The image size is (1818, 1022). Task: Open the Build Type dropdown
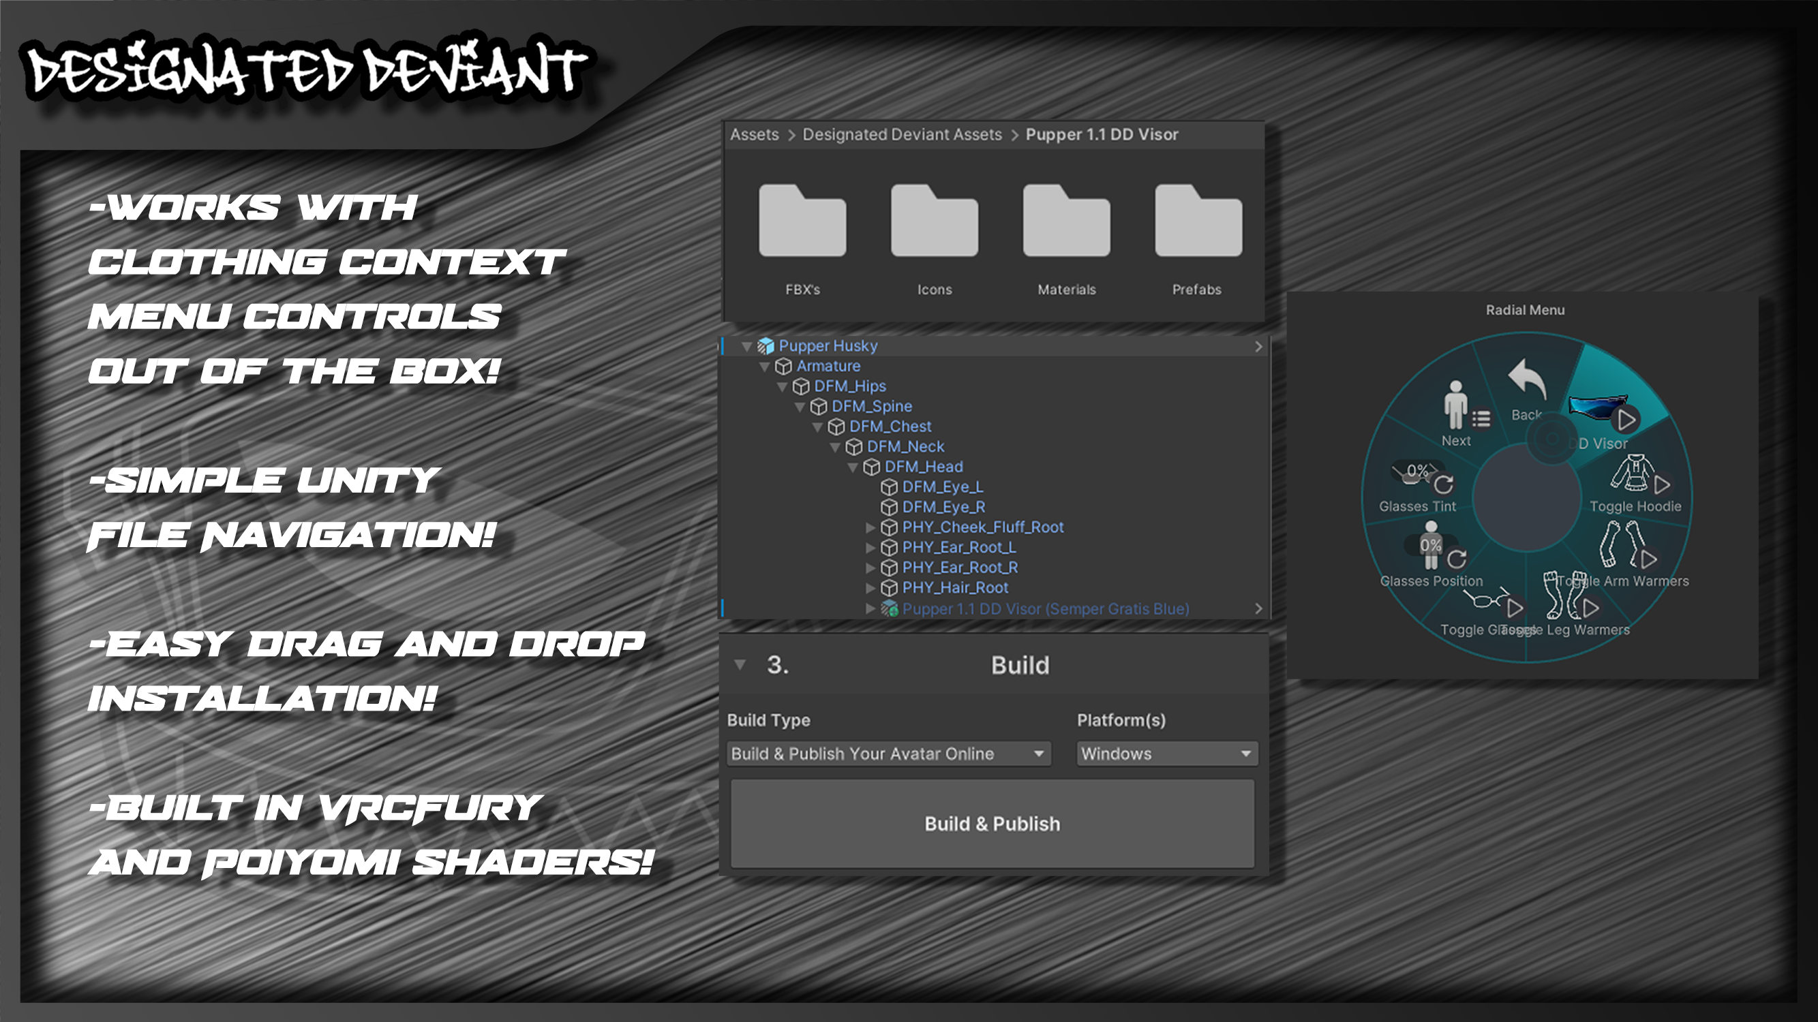coord(888,754)
